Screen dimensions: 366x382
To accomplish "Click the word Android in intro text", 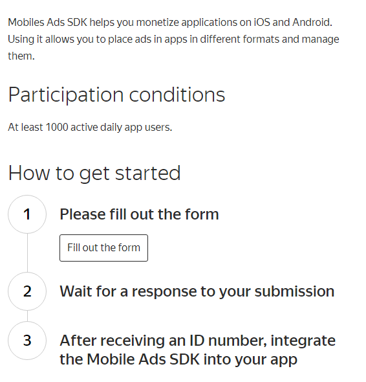I will pyautogui.click(x=312, y=23).
